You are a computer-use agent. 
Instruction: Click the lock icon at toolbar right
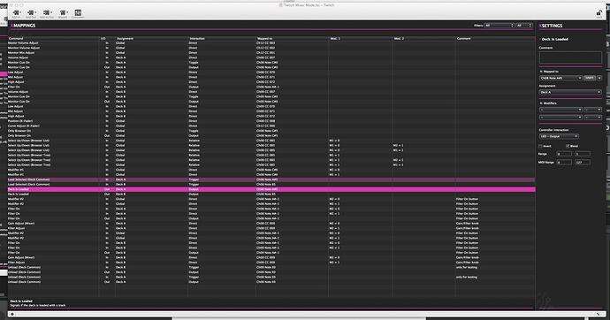pyautogui.click(x=599, y=13)
